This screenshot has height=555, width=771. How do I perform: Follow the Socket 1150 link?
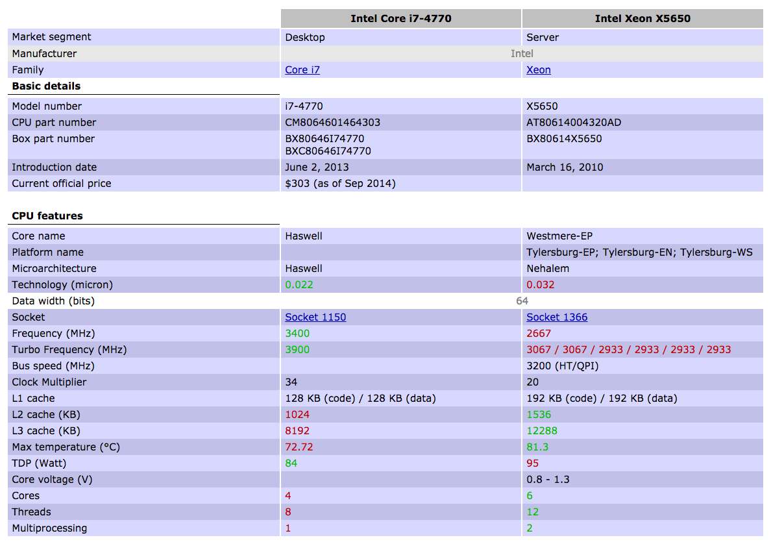tap(315, 317)
